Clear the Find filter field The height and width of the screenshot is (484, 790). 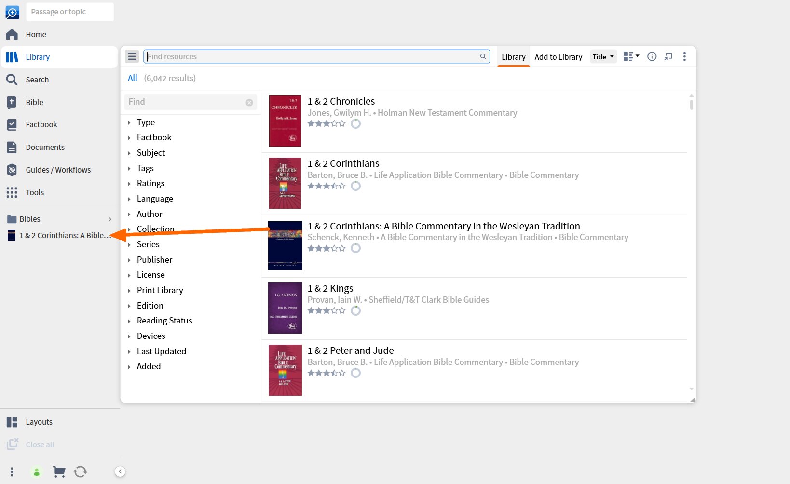pyautogui.click(x=249, y=102)
